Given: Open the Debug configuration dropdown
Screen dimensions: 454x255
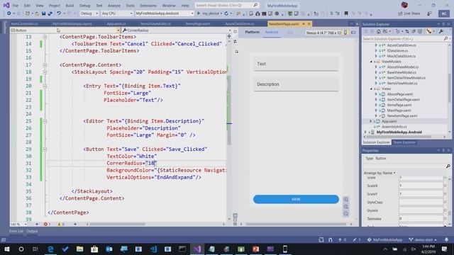Looking at the screenshot, I should click(x=89, y=13).
